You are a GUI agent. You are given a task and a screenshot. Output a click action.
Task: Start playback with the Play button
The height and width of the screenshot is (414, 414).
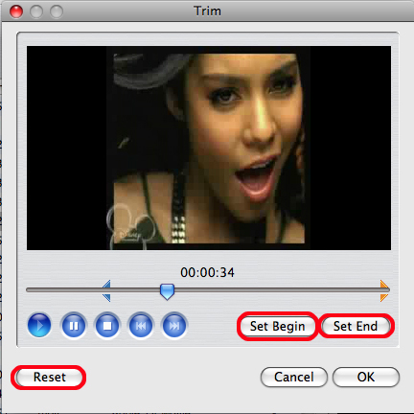pos(39,326)
